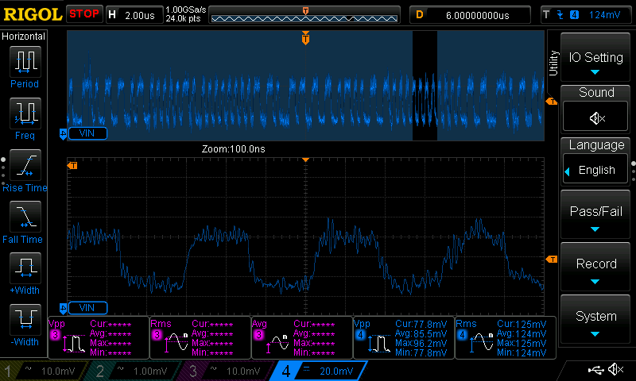Image resolution: width=636 pixels, height=381 pixels.
Task: Open the IO Setting menu
Action: tap(595, 57)
